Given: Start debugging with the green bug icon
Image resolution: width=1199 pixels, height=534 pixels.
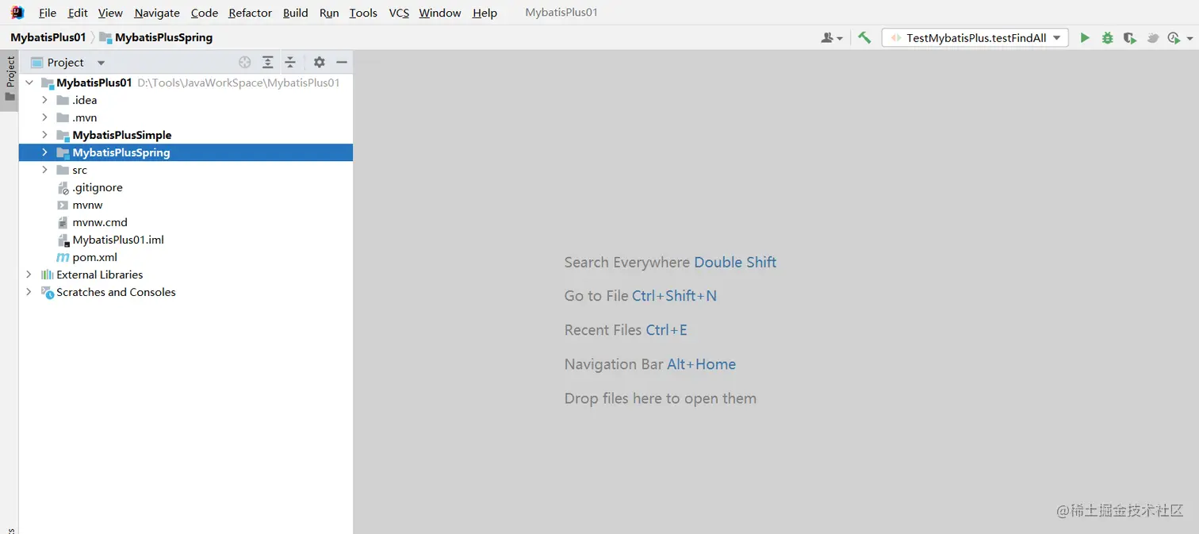Looking at the screenshot, I should point(1107,37).
